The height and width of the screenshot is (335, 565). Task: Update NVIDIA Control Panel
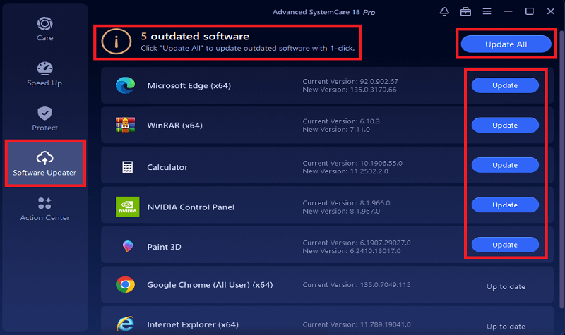point(505,205)
